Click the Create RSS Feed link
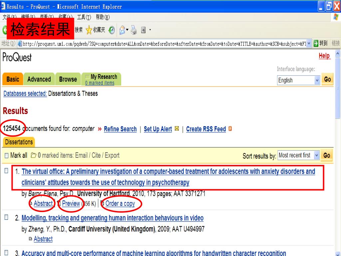341x256 pixels. [206, 129]
